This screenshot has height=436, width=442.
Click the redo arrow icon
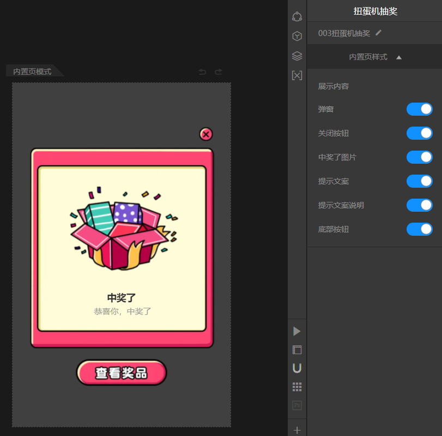[x=219, y=71]
